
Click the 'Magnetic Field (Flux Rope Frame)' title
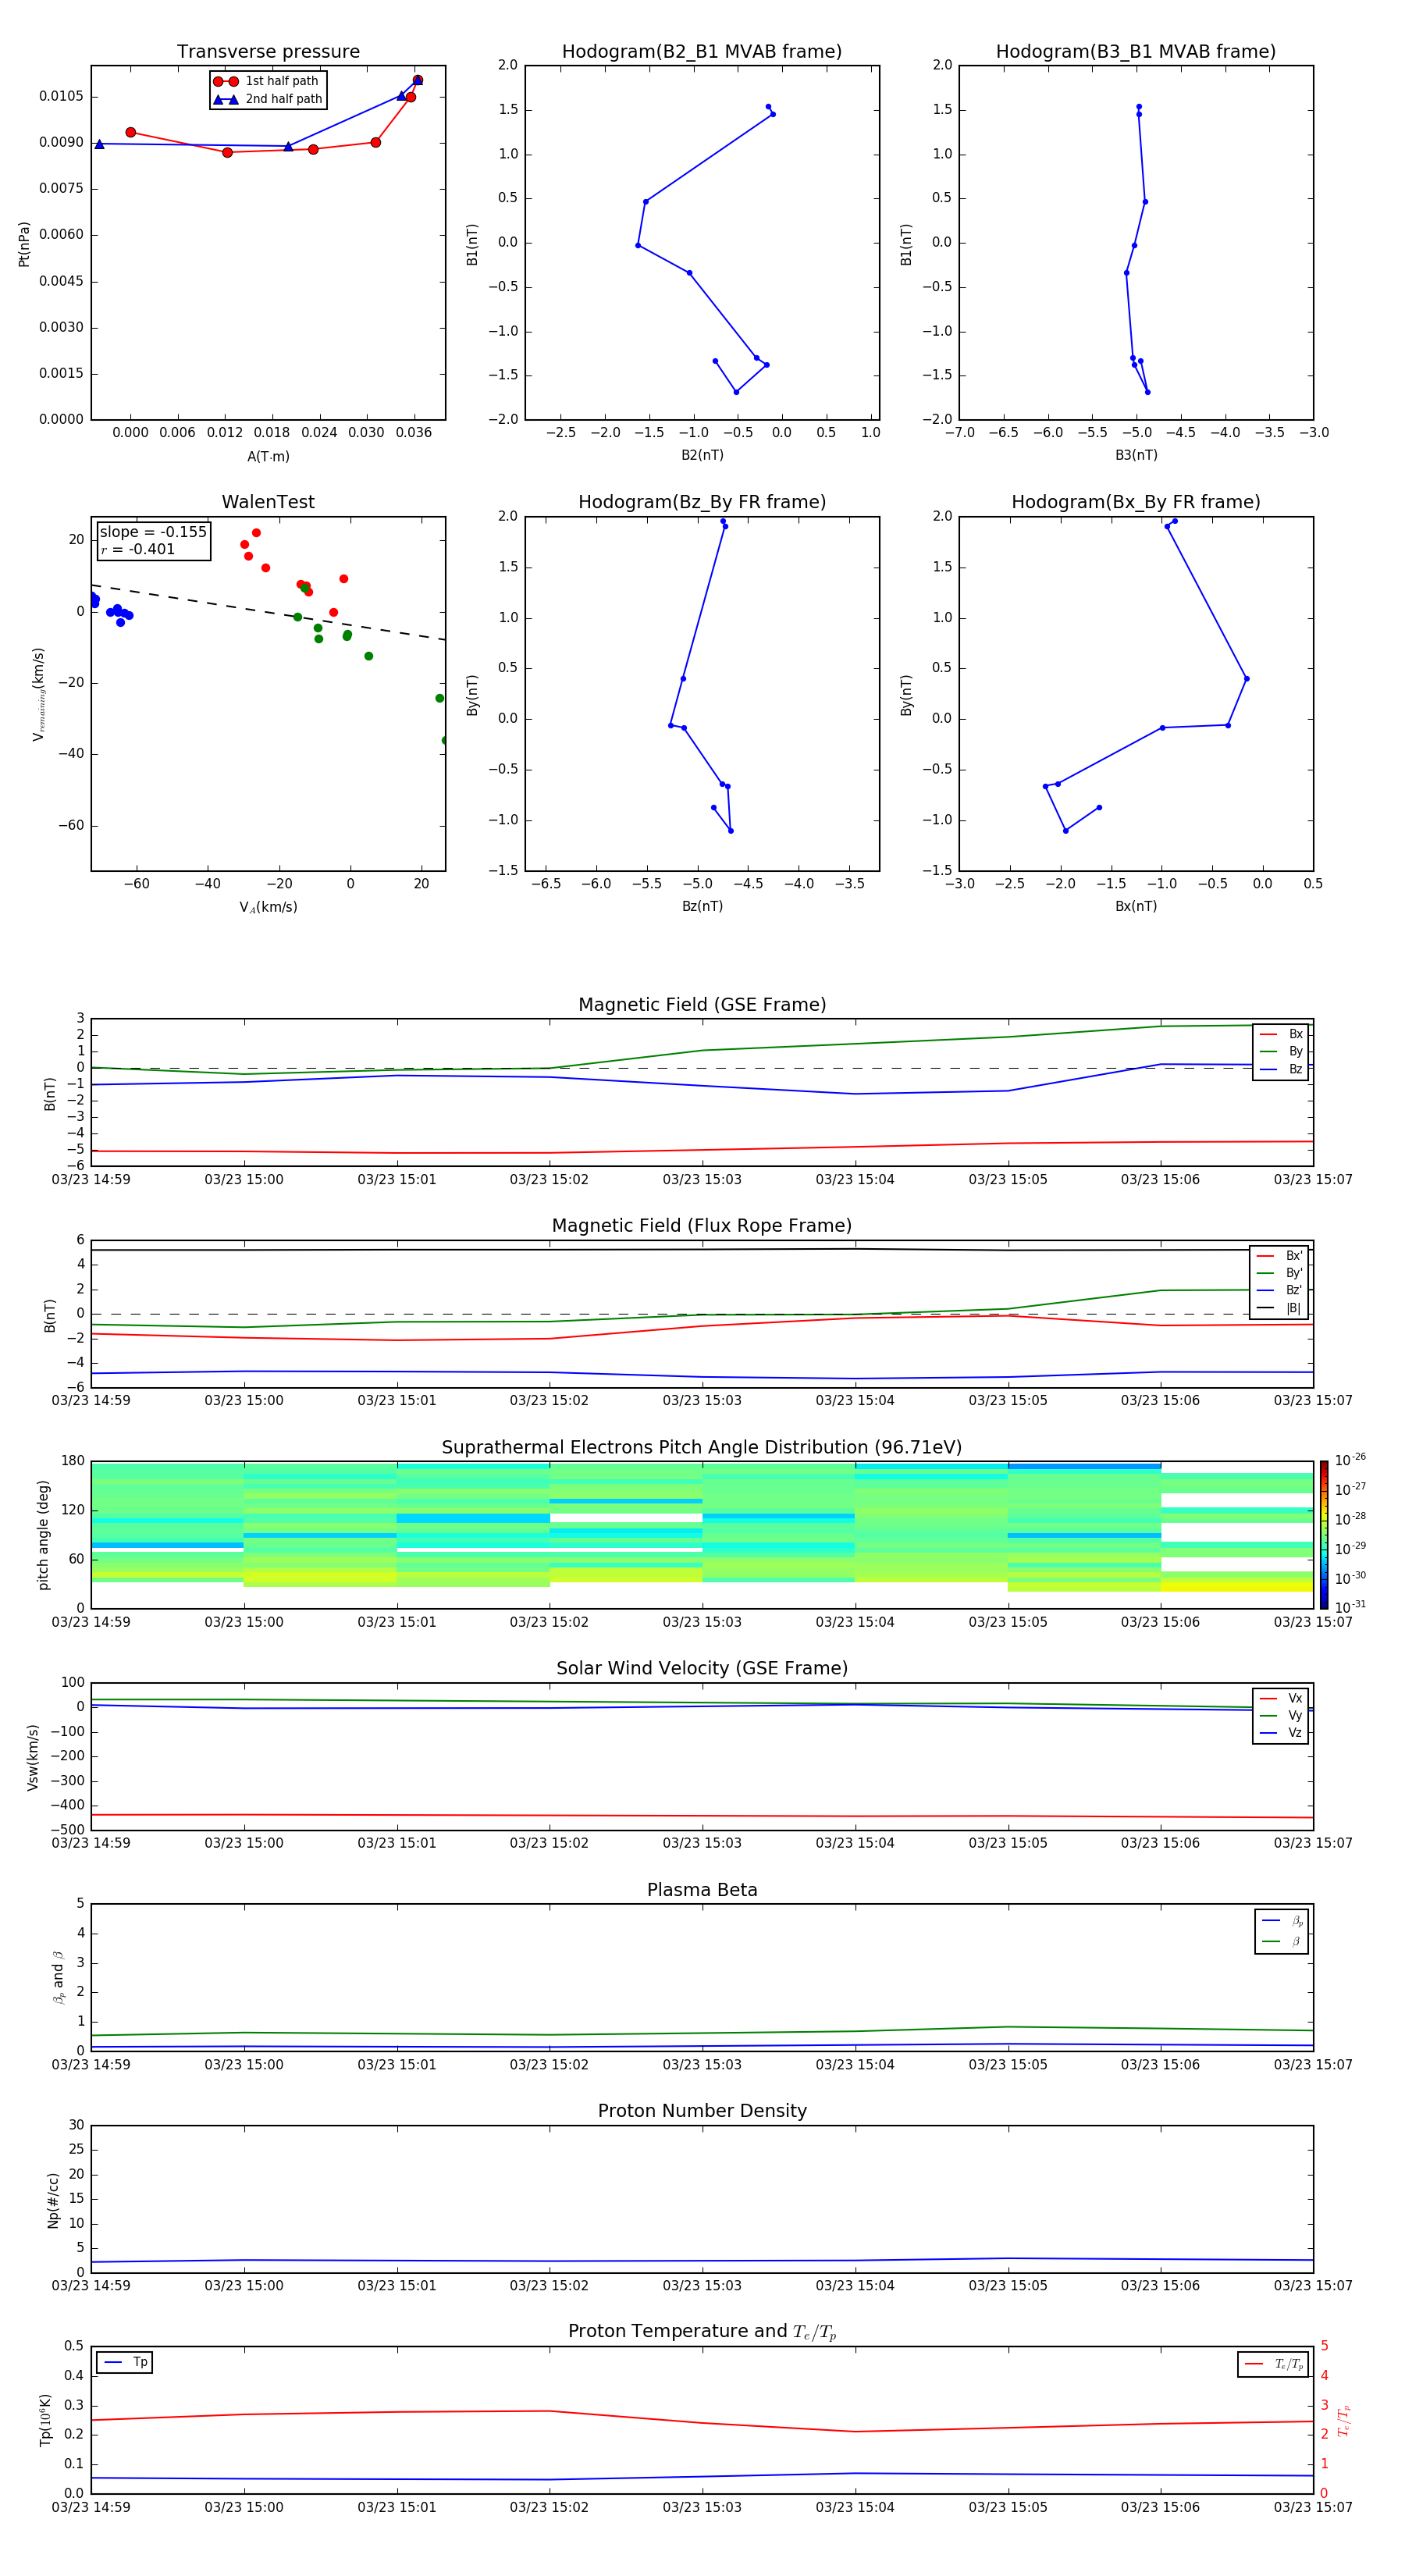[702, 1226]
